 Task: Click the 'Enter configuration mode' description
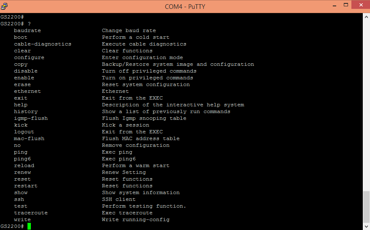click(x=142, y=57)
